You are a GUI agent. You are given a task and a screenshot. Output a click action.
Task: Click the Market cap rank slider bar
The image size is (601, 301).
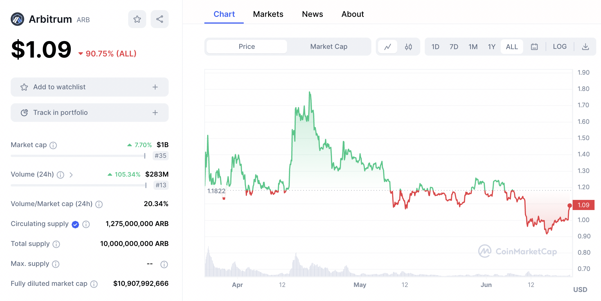pyautogui.click(x=78, y=156)
